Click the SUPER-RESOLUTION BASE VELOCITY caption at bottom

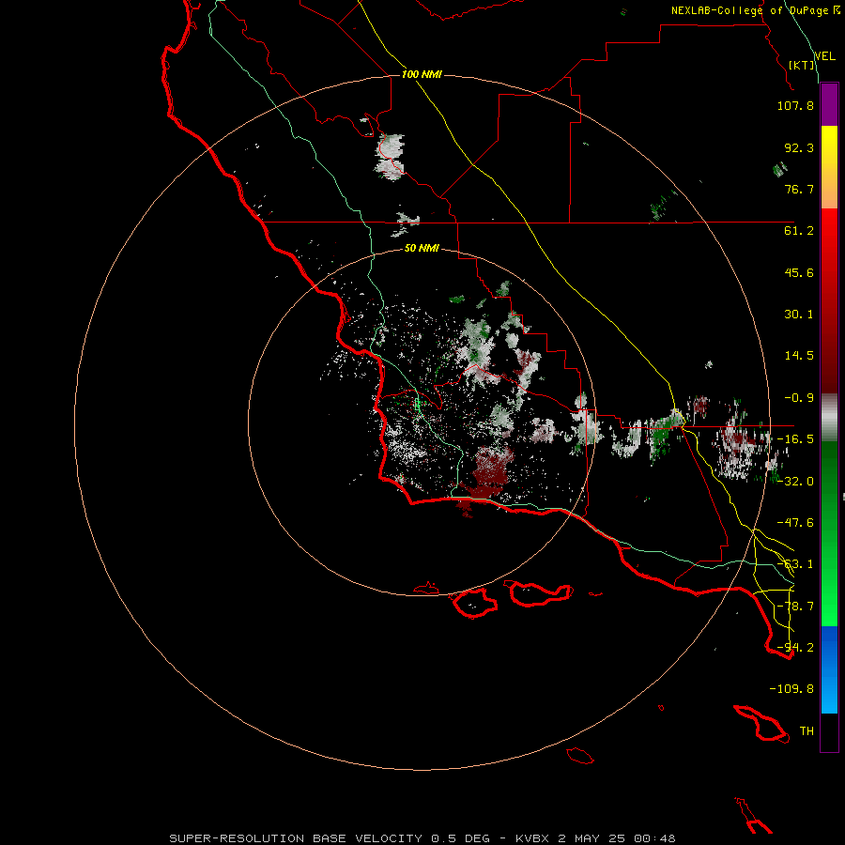pos(422,838)
